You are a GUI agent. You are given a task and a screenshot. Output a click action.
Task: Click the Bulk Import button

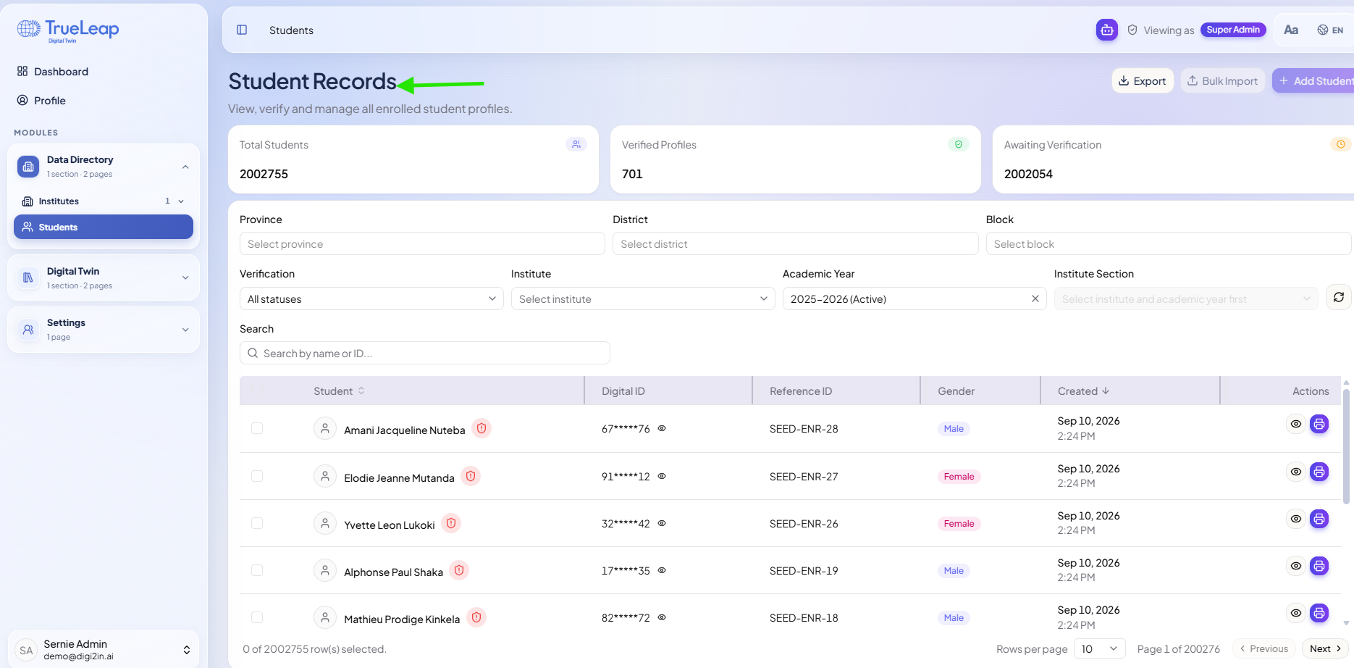click(1223, 80)
